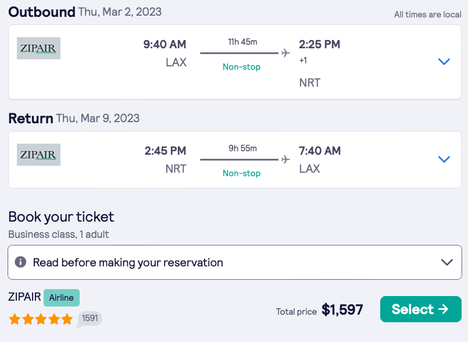Click the ZIPAIR logo on outbound flight
Image resolution: width=468 pixels, height=342 pixels.
pyautogui.click(x=39, y=48)
